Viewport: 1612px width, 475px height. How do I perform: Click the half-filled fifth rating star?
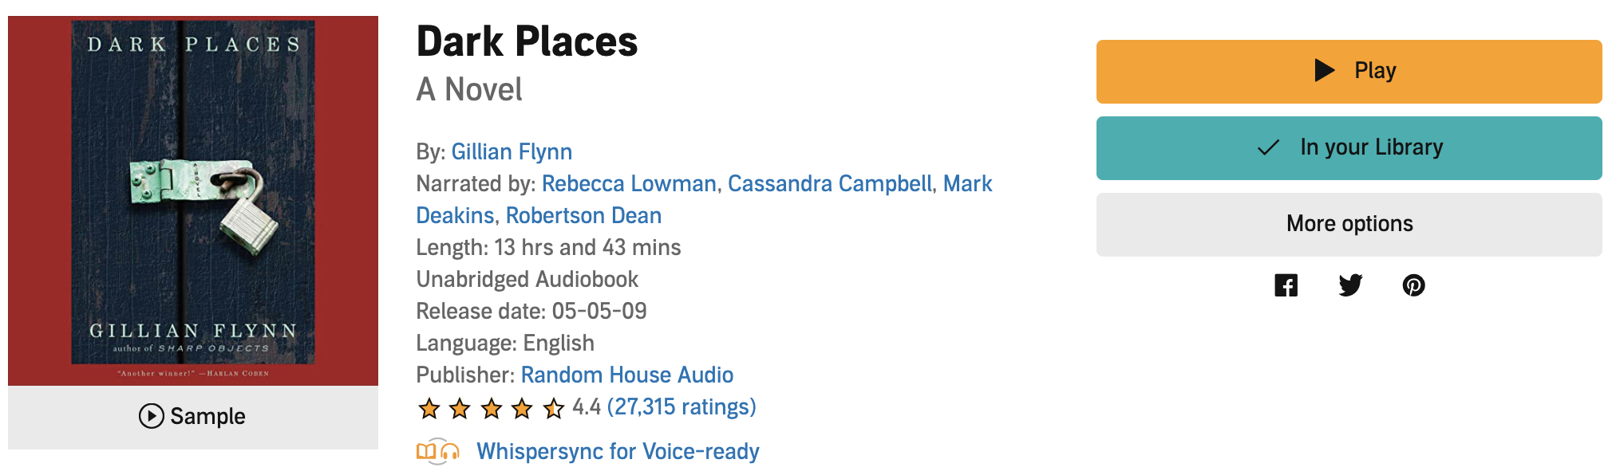[x=553, y=409]
